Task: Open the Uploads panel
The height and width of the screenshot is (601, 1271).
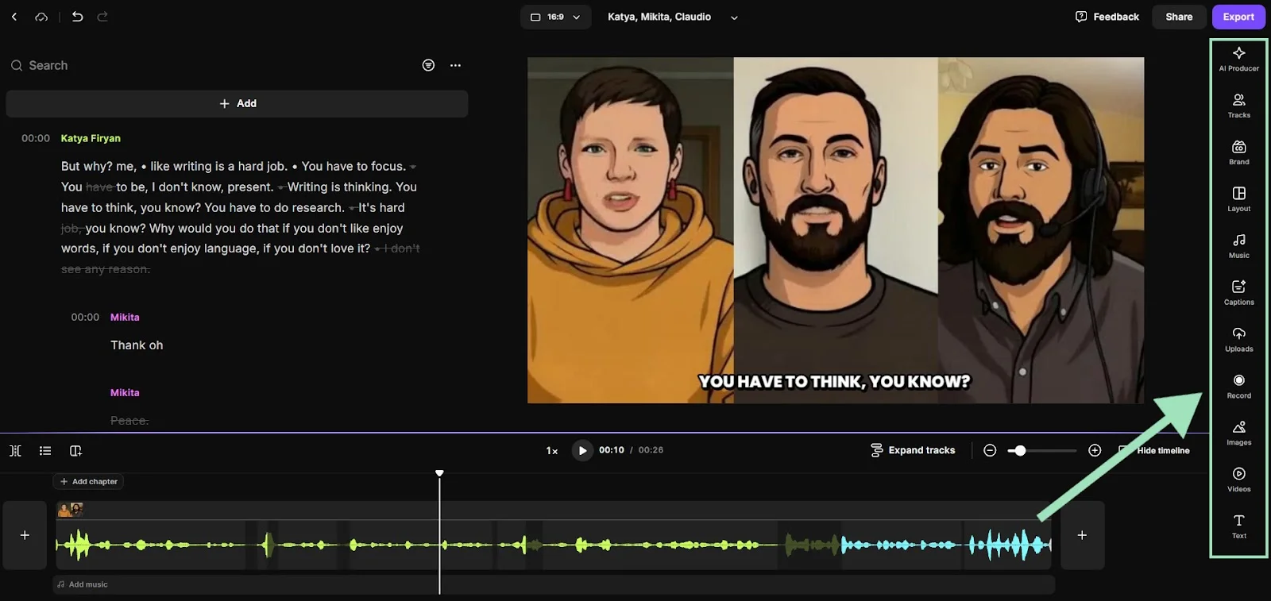Action: tap(1238, 340)
